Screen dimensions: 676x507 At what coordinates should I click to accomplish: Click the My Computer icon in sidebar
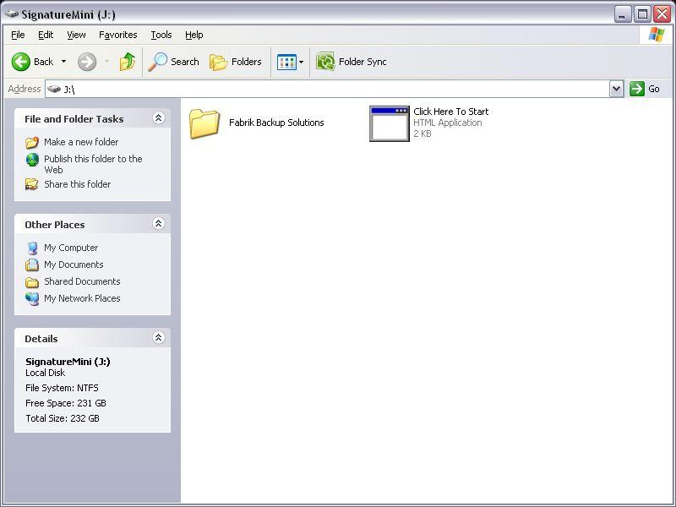pos(32,248)
